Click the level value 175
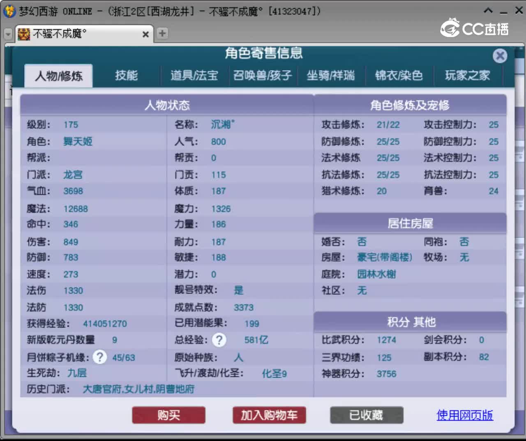Screen dimensions: 526x441 tap(71, 125)
